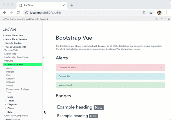Open the Carousel child node
Screen dimensions: 171x120
coord(11,79)
